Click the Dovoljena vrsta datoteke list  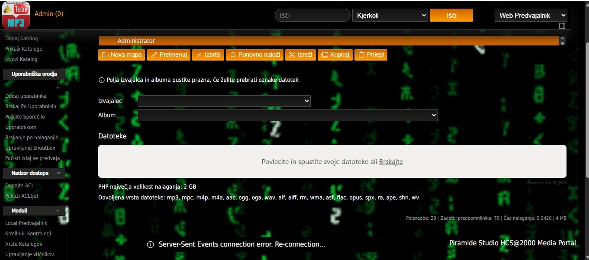click(x=259, y=198)
